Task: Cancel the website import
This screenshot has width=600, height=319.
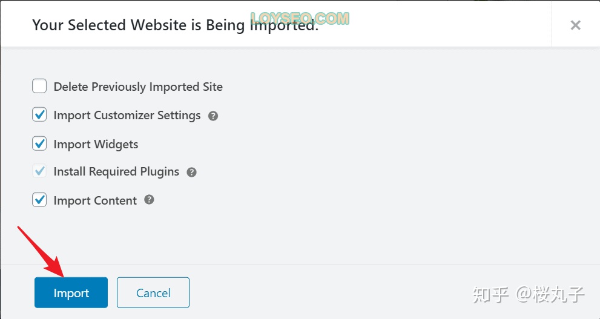Action: (153, 292)
